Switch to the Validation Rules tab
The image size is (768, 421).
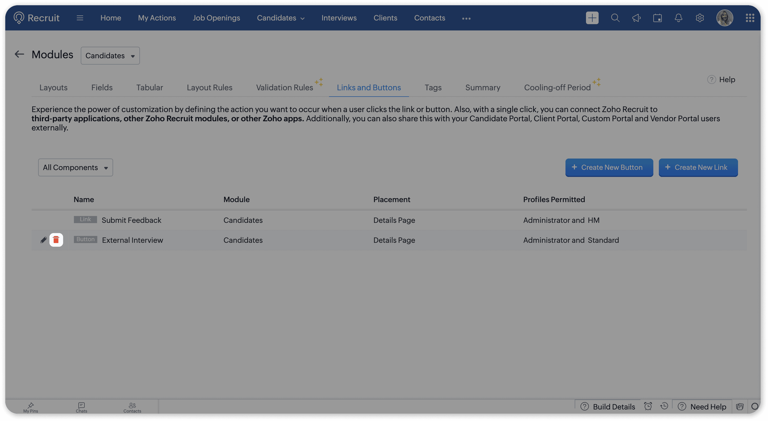click(x=284, y=87)
